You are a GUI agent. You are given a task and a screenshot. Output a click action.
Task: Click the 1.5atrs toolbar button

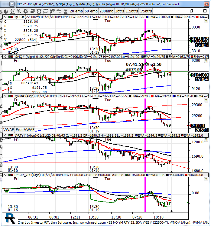point(132,11)
